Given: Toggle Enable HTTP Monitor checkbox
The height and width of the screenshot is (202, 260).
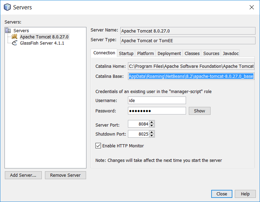Looking at the screenshot, I should click(98, 146).
